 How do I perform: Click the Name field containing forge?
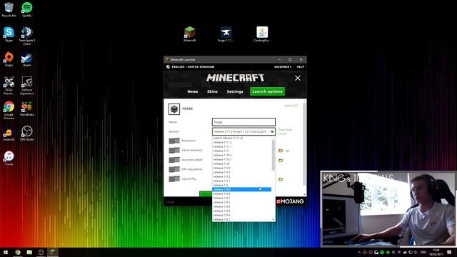243,122
